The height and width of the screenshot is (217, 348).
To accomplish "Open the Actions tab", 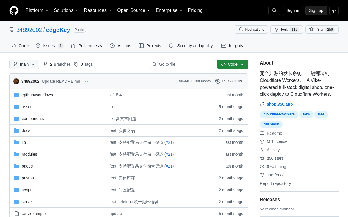I will tap(120, 46).
